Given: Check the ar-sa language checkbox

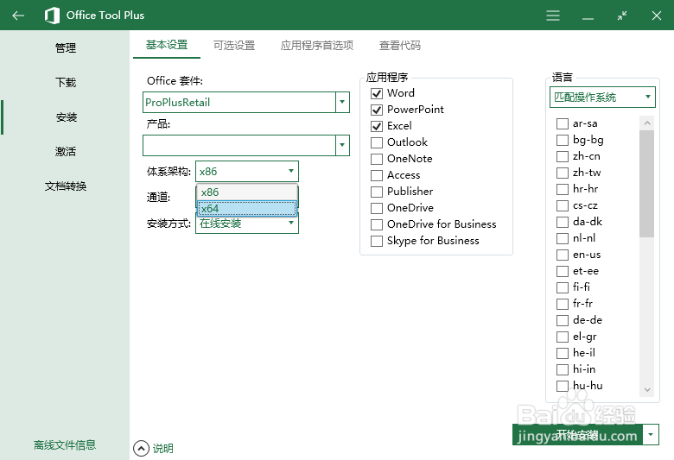Looking at the screenshot, I should 563,123.
